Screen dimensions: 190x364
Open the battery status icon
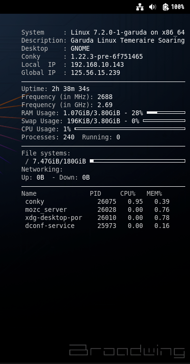tap(166, 7)
